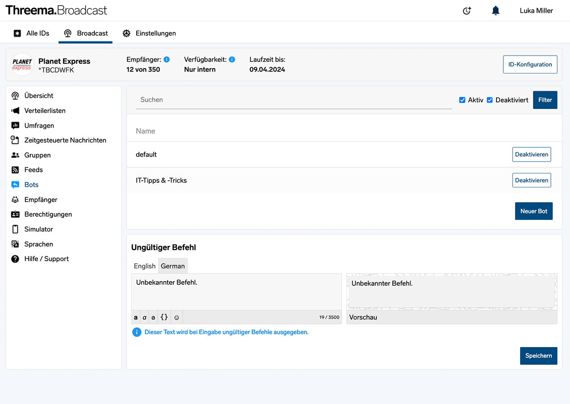Show info about Verfügbarkeit
Image resolution: width=570 pixels, height=404 pixels.
click(232, 59)
